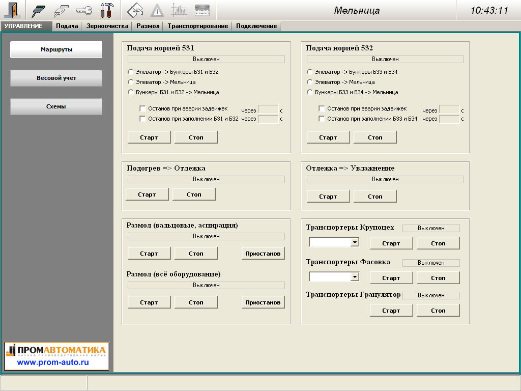
Task: Click the key access icon
Action: pyautogui.click(x=84, y=10)
